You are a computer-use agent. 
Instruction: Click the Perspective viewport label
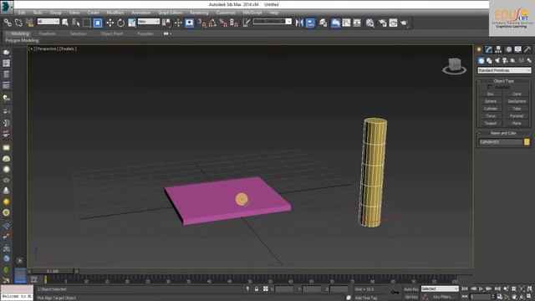pyautogui.click(x=47, y=48)
